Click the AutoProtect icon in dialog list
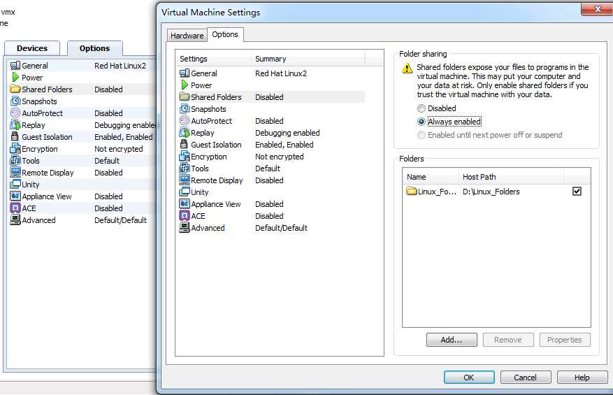Image resolution: width=613 pixels, height=395 pixels. tap(184, 120)
